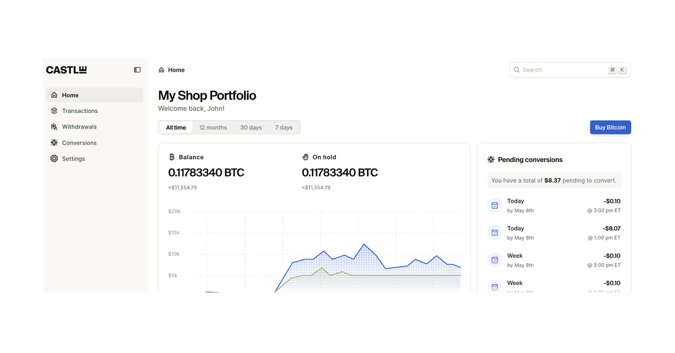Screen dimensions: 675x353
Task: Click the Pending conversions header icon
Action: pos(491,160)
